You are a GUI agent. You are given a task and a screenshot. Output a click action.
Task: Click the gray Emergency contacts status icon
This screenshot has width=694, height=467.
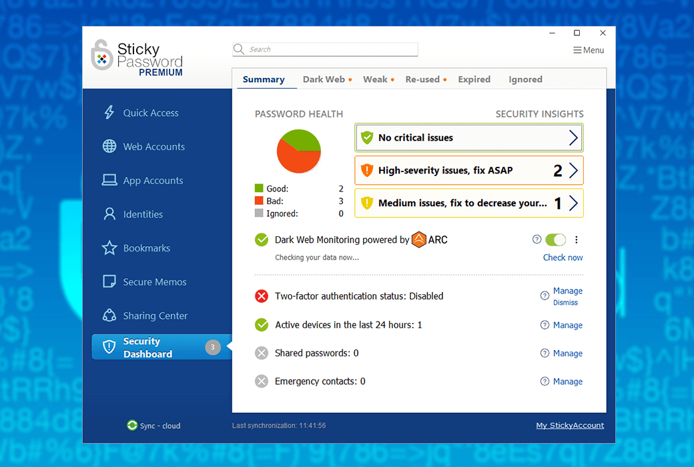coord(262,381)
